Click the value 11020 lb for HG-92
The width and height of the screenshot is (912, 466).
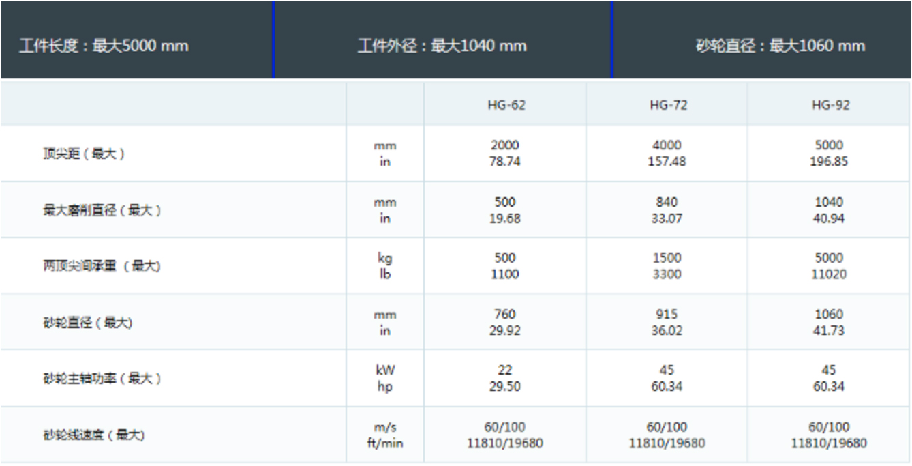[x=829, y=274]
